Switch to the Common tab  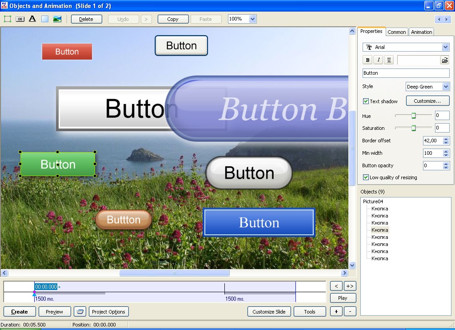396,32
